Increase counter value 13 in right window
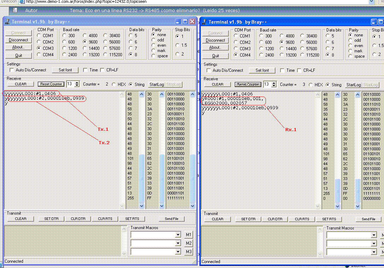 [274, 83]
